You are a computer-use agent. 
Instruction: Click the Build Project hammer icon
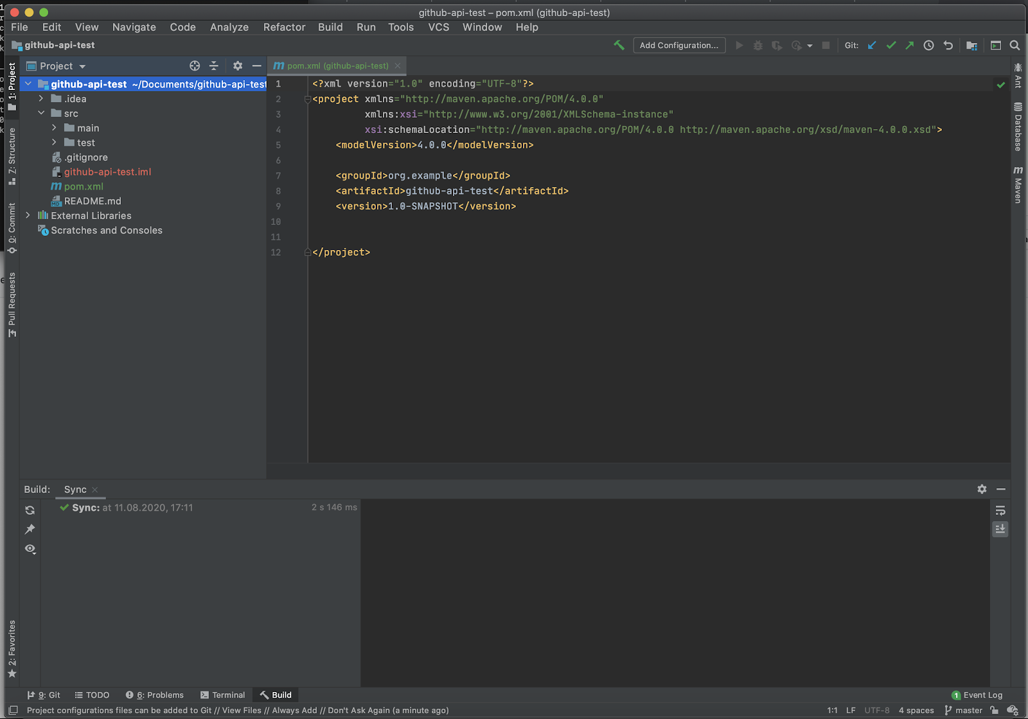pyautogui.click(x=619, y=45)
